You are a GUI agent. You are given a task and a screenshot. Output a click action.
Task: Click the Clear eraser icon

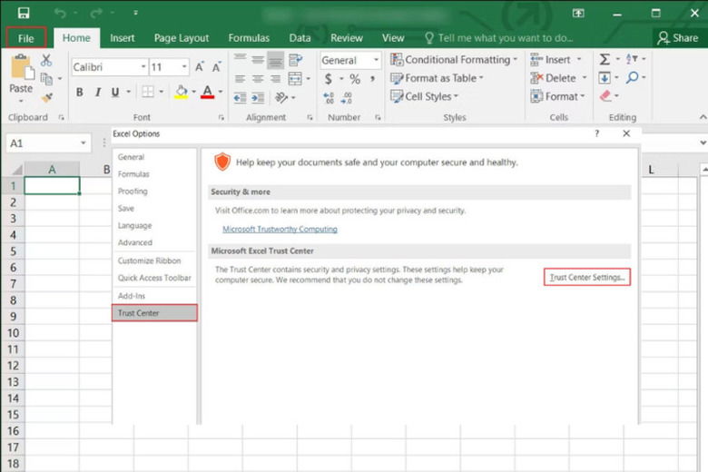pyautogui.click(x=605, y=95)
